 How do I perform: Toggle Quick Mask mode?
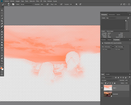[x=2, y=72]
